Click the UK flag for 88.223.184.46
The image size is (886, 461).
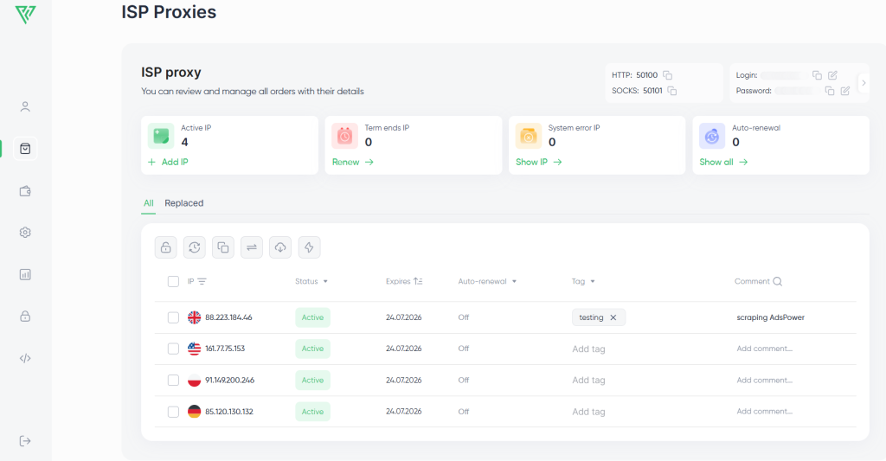click(194, 317)
